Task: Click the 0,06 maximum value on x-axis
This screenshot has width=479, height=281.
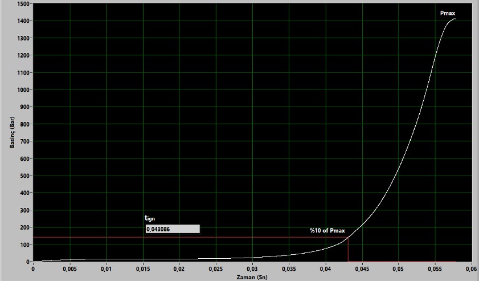Action: click(x=470, y=268)
